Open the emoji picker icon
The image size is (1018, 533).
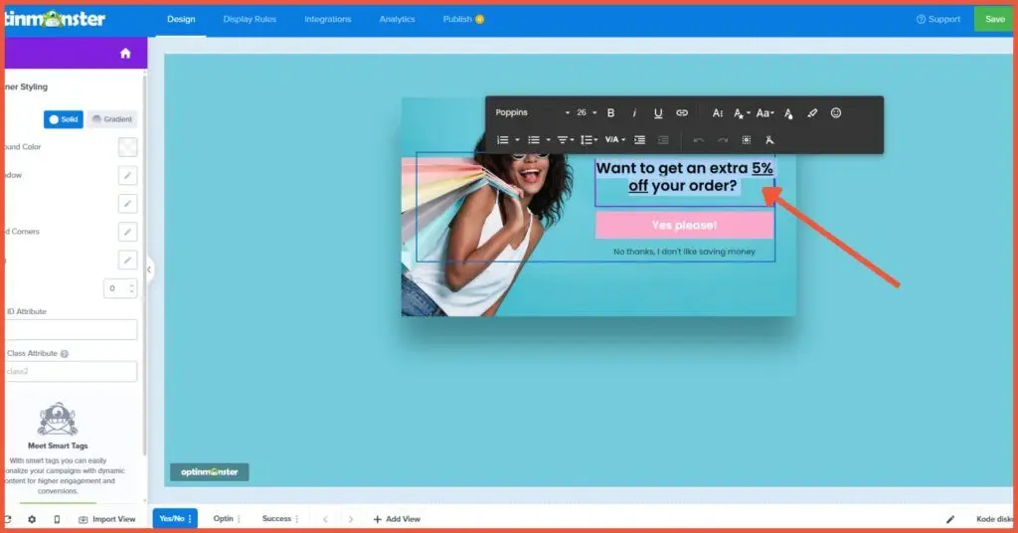pyautogui.click(x=836, y=113)
